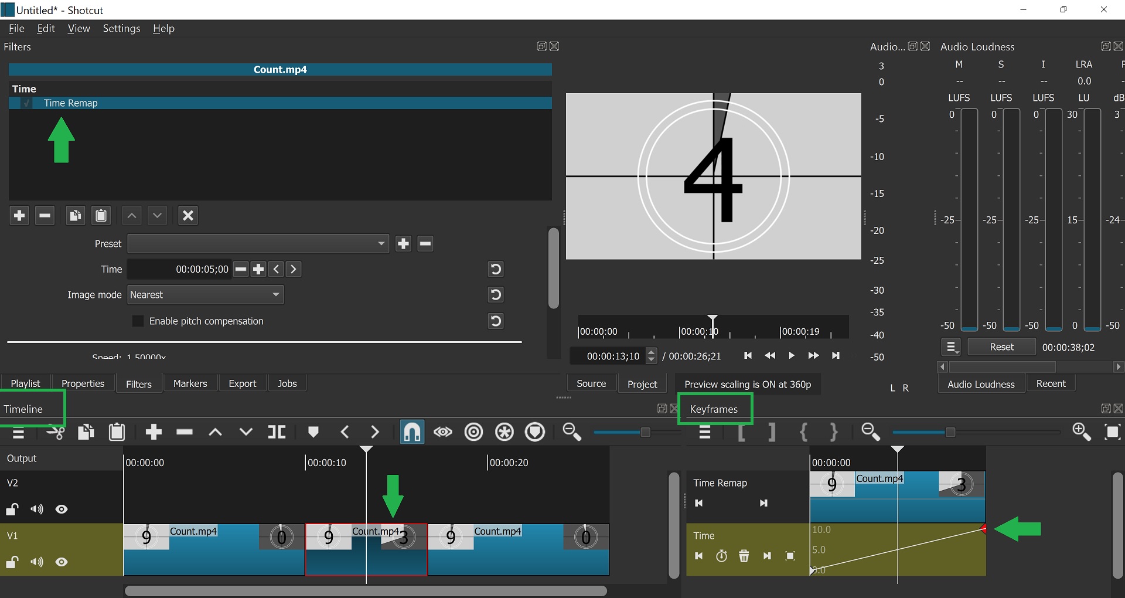Switch to the Properties tab
1125x598 pixels.
click(x=83, y=383)
